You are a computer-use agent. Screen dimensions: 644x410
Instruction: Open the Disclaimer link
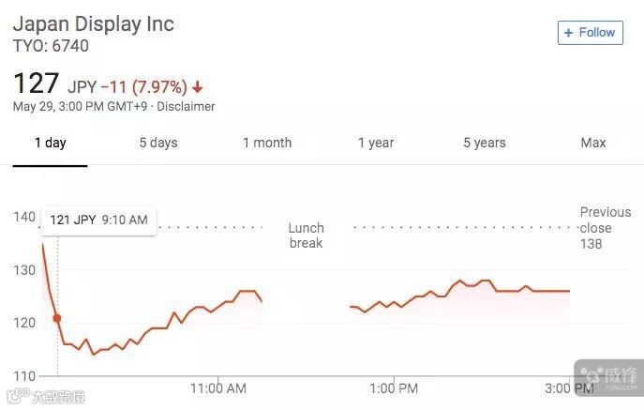tap(187, 107)
